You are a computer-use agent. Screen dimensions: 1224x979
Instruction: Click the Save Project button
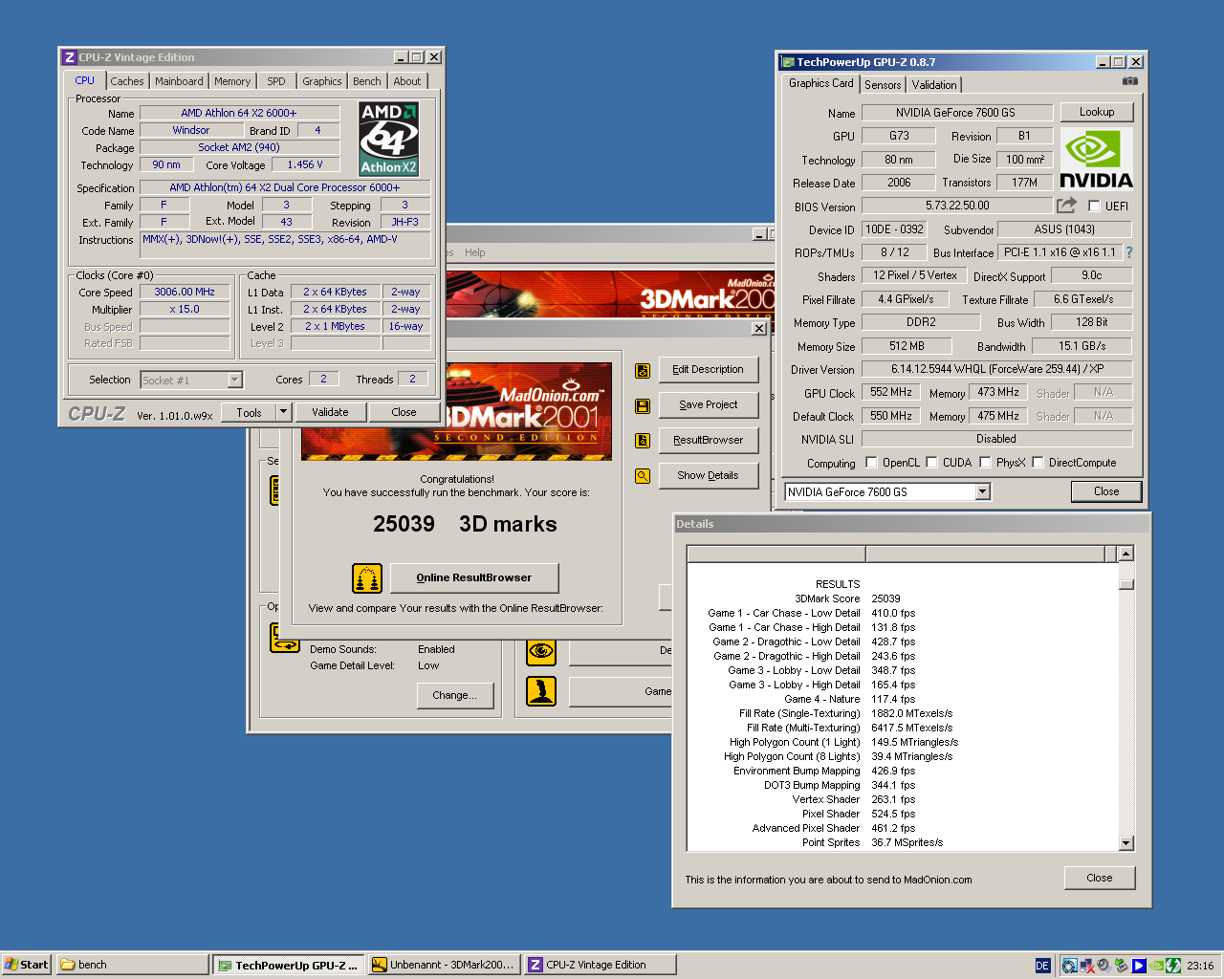point(708,405)
